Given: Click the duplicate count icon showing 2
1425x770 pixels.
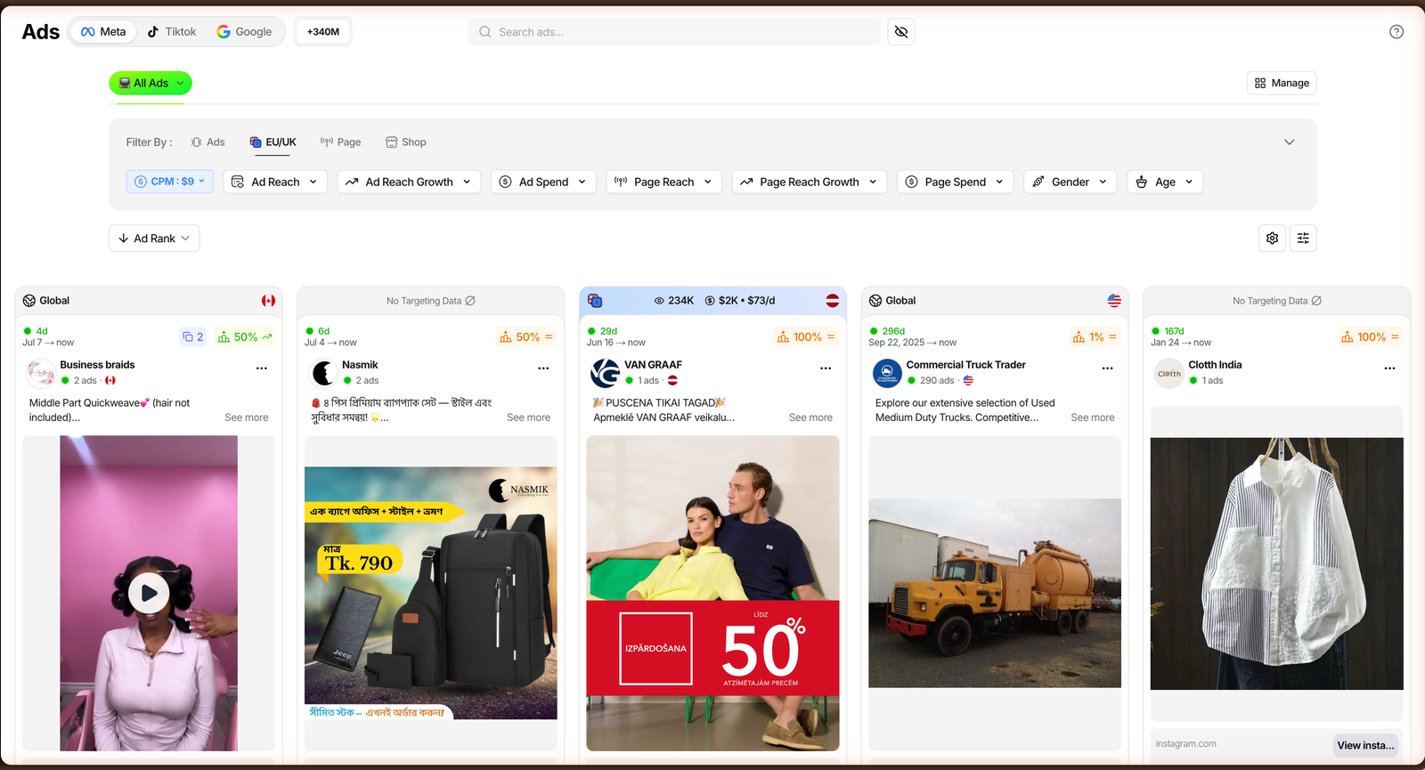Looking at the screenshot, I should (x=193, y=336).
